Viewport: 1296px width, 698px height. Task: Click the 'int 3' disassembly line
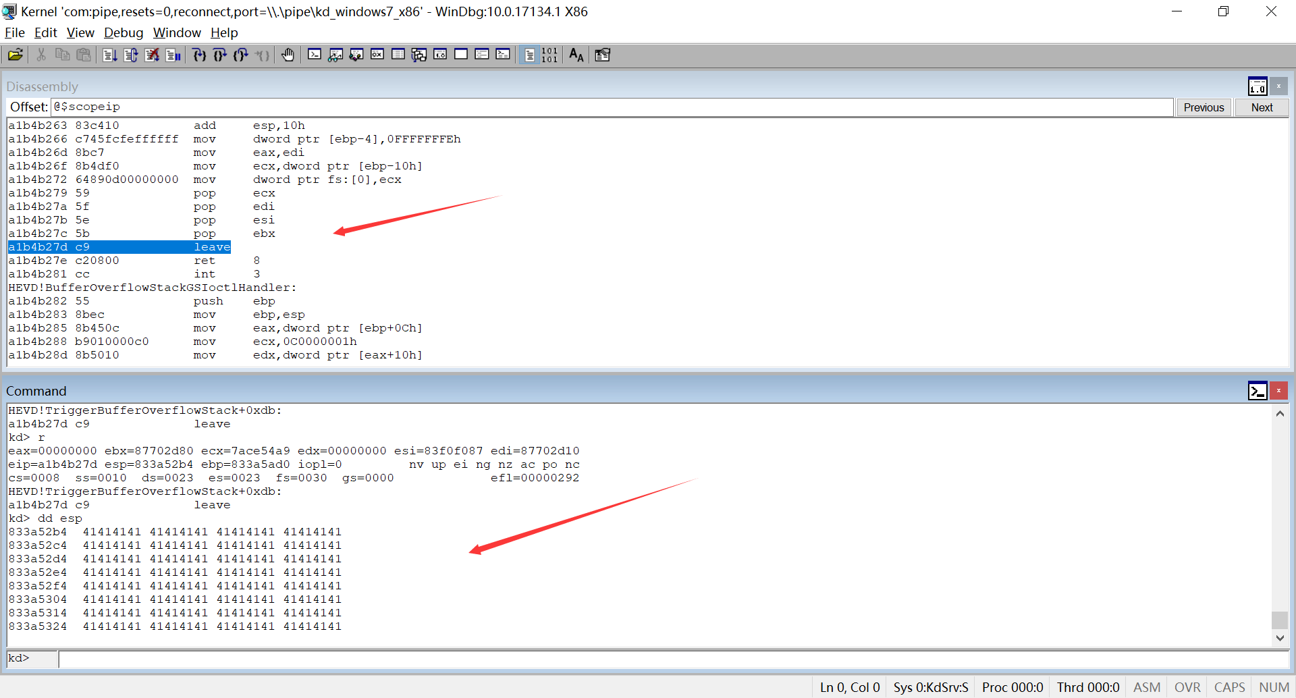click(134, 274)
